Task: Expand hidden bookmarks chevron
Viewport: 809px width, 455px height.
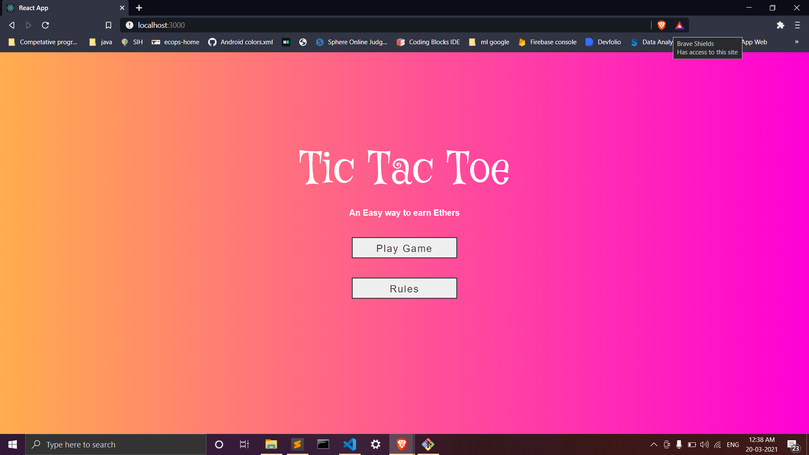Action: (796, 42)
